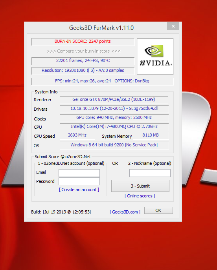Select the Drivers version field
Screen dimensions: 217x270
coord(114,109)
